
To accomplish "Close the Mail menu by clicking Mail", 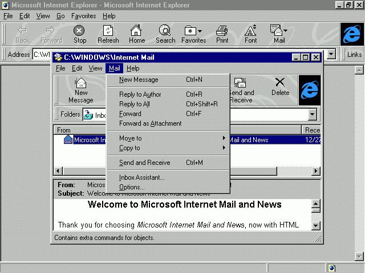I will point(114,68).
